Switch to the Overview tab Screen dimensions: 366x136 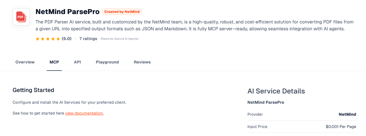[25, 62]
